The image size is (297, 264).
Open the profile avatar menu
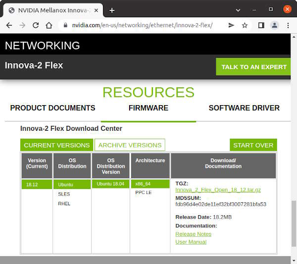(274, 25)
